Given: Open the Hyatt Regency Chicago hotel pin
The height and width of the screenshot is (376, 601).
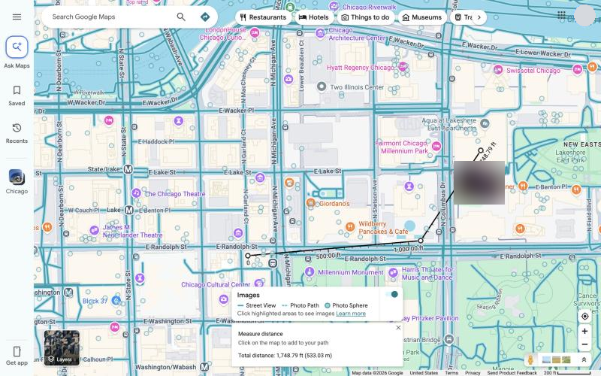Looking at the screenshot, I should tap(403, 66).
